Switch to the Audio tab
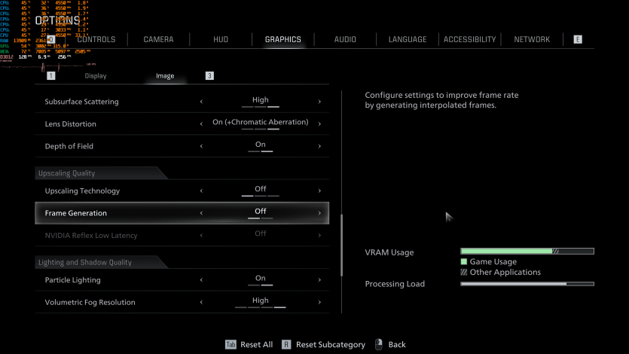 [345, 39]
